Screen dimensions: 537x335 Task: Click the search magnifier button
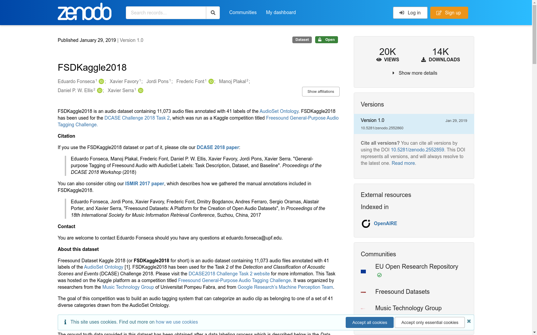click(213, 13)
